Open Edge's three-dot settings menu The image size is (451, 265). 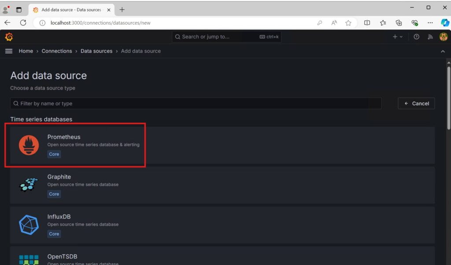pos(430,23)
